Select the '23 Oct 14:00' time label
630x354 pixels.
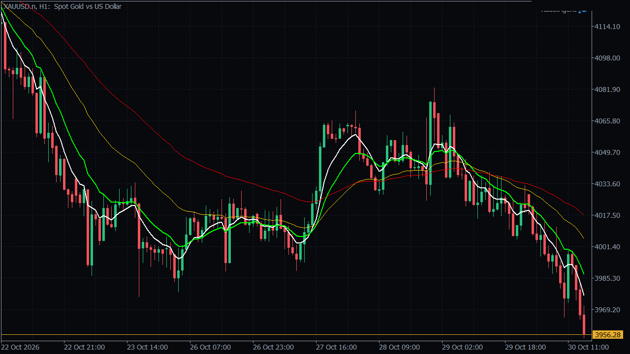click(148, 347)
